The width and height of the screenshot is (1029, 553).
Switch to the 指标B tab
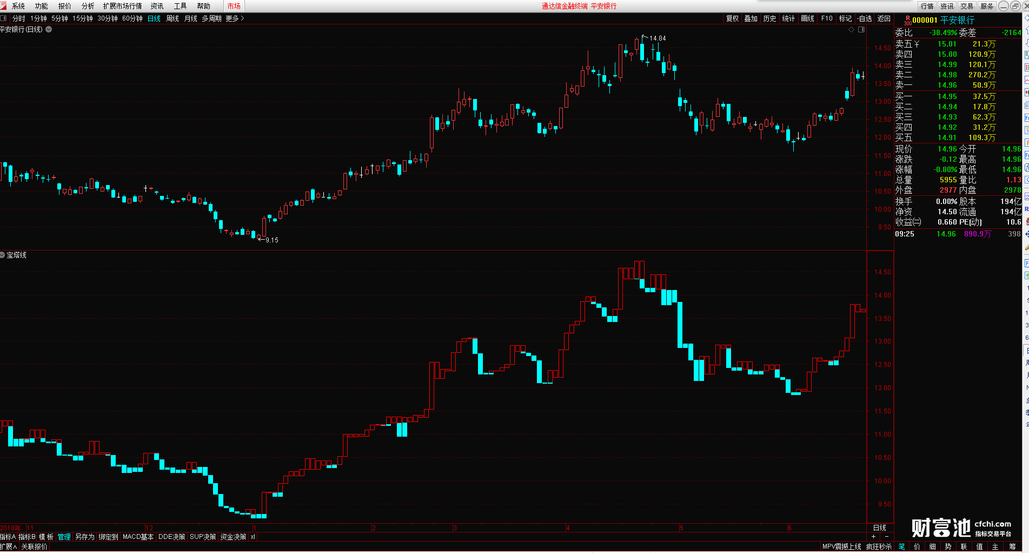tap(27, 537)
